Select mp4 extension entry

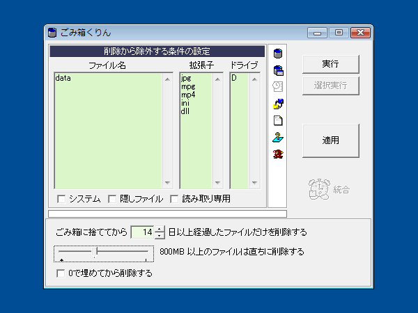[188, 95]
